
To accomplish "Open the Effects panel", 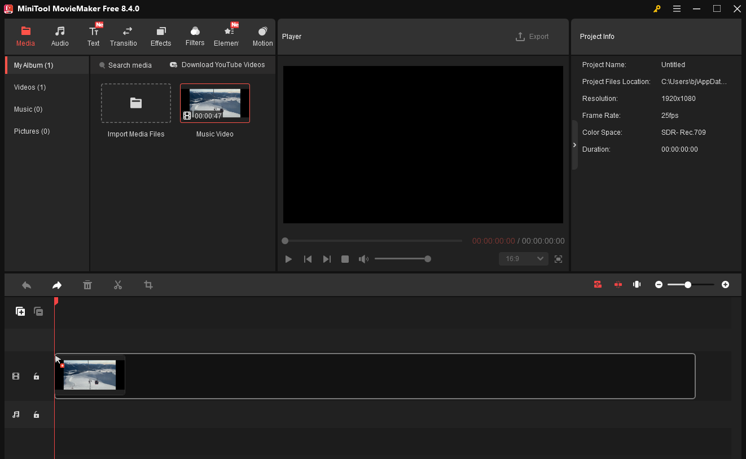I will pyautogui.click(x=161, y=36).
